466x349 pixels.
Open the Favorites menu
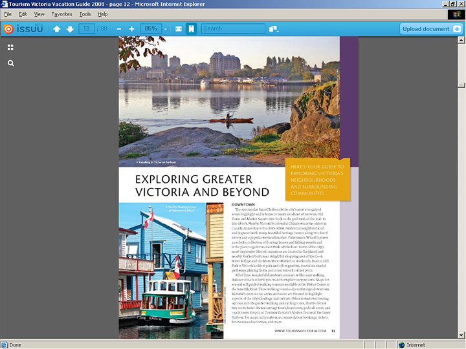tap(61, 14)
